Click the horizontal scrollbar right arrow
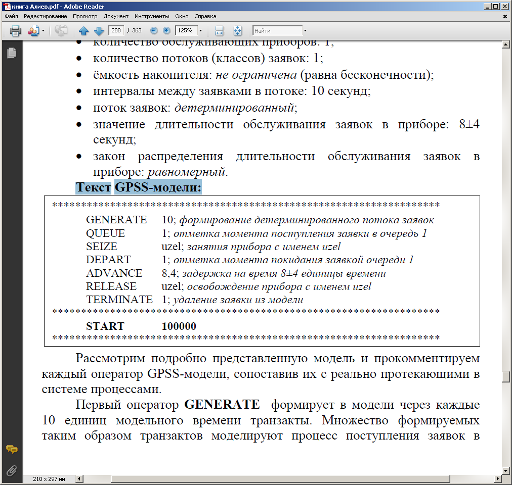This screenshot has width=512, height=485. (498, 479)
